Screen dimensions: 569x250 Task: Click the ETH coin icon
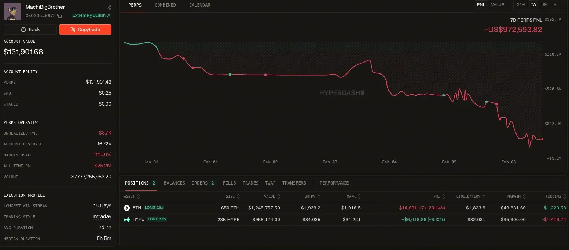point(127,208)
